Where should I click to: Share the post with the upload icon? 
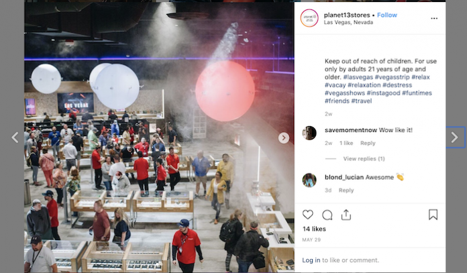[x=346, y=215]
